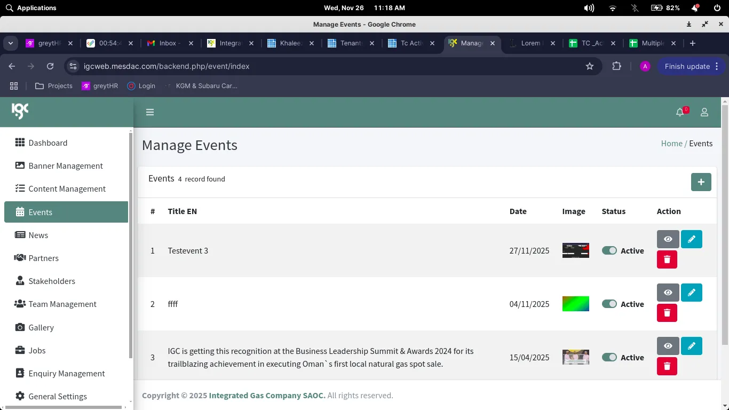Click the hamburger sidebar toggle icon
Viewport: 729px width, 410px height.
pos(150,112)
